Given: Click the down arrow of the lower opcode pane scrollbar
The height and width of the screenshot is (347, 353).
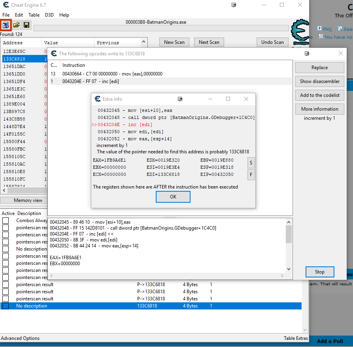Looking at the screenshot, I should 289,269.
